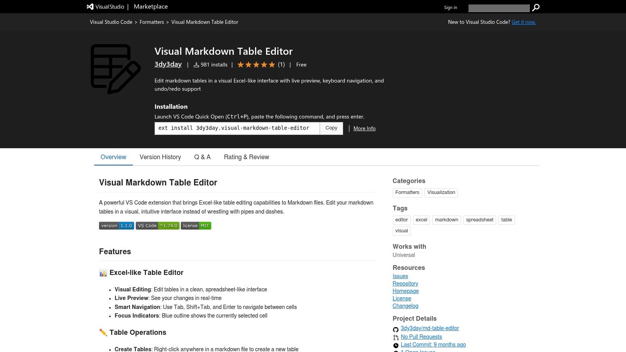Image resolution: width=626 pixels, height=352 pixels.
Task: Open the Changelog resource link
Action: [x=405, y=306]
